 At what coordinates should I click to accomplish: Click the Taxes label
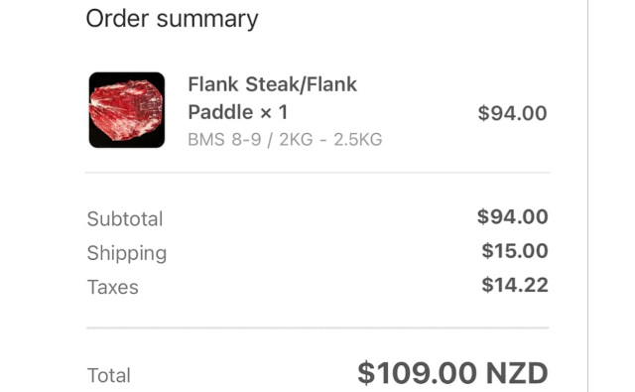[112, 287]
